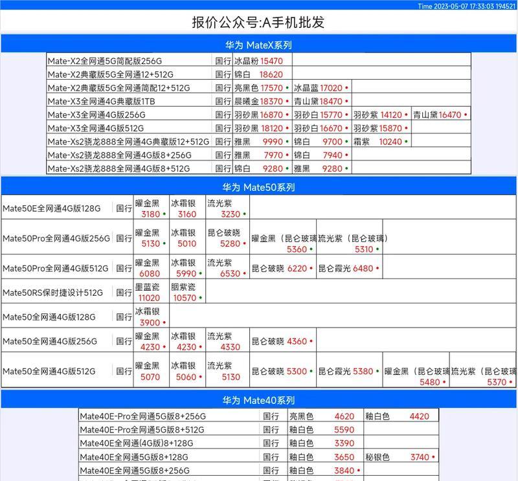Click the 冰霜银 price "3900"

click(x=150, y=322)
